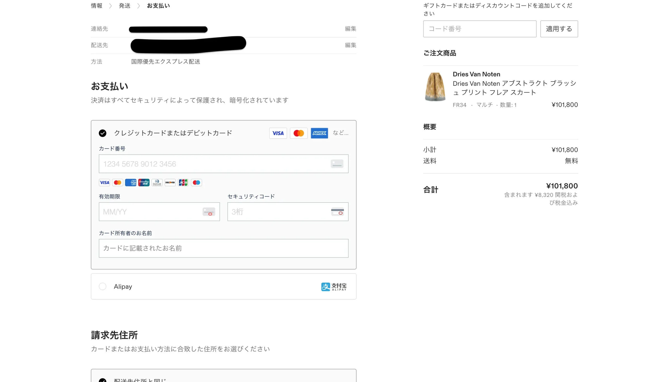
Task: Click the JCB icon below the card number field
Action: point(183,182)
